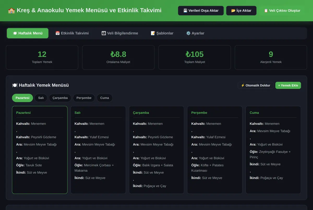Go to the Şablonlar tab
The width and height of the screenshot is (313, 210).
point(162,33)
